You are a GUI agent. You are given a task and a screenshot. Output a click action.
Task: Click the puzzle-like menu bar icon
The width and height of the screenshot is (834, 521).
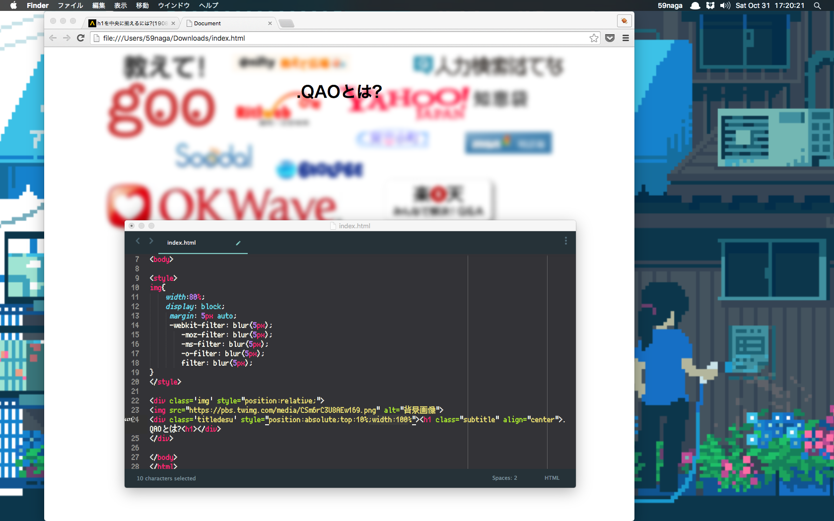[x=710, y=5]
